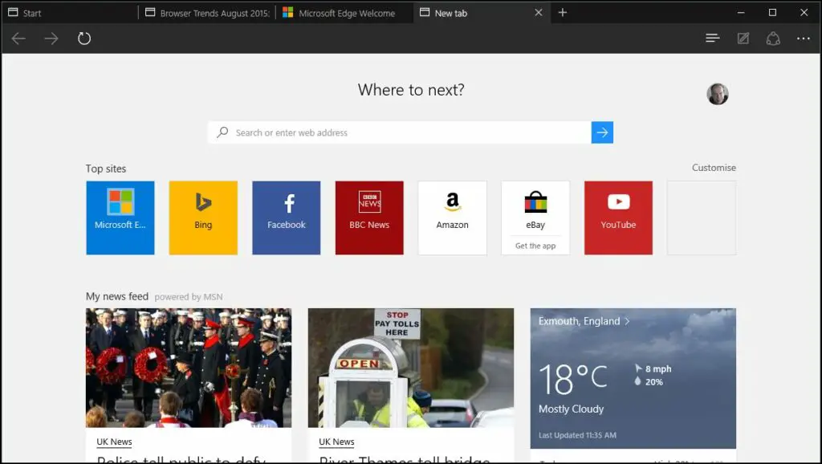The height and width of the screenshot is (464, 822).
Task: Click the 18°C temperature reading
Action: 573,379
